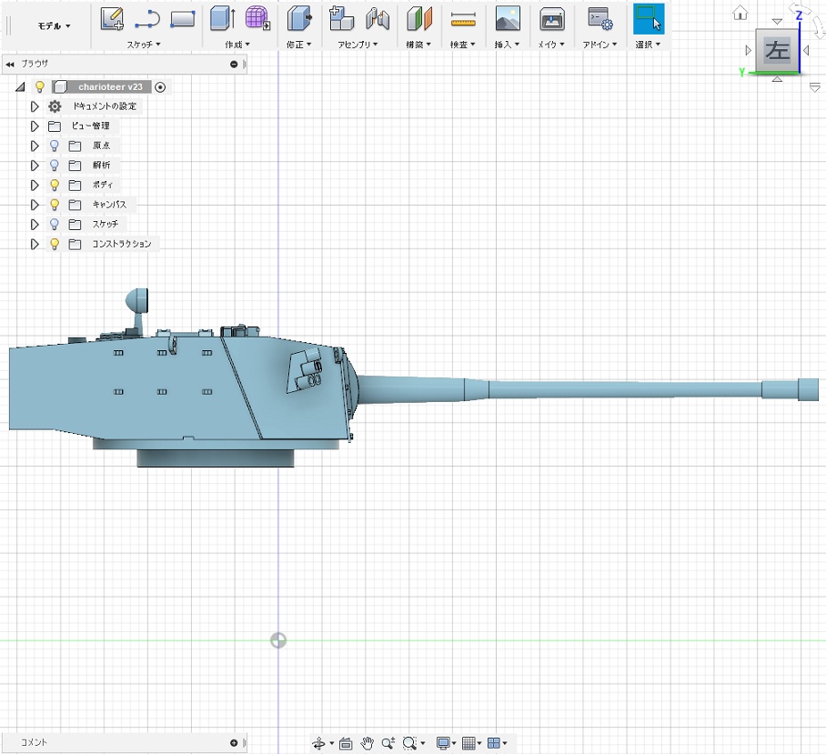
Task: Click the Press Pull modify icon
Action: pyautogui.click(x=298, y=18)
